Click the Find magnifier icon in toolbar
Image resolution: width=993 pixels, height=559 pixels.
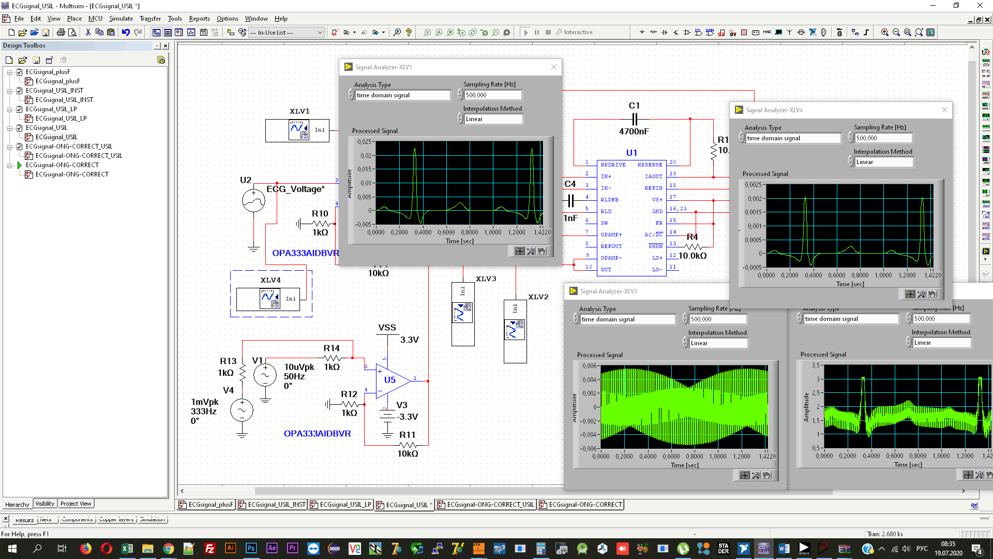pyautogui.click(x=397, y=32)
